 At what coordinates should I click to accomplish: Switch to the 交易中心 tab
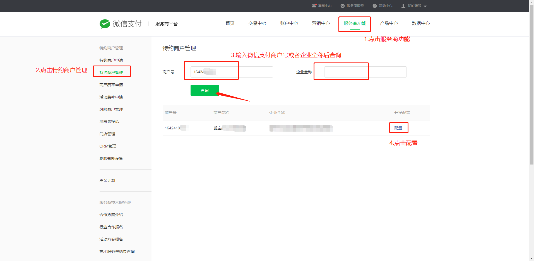point(258,23)
